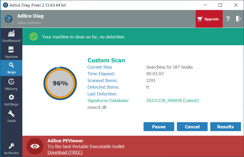Close the Adlice Diag window
Viewport: 244px width, 157px height.
[x=236, y=5]
